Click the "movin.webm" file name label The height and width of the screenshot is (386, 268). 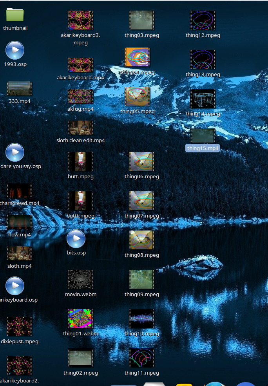click(81, 294)
